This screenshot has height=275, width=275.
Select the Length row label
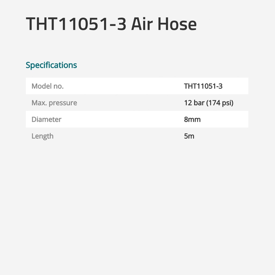point(42,136)
